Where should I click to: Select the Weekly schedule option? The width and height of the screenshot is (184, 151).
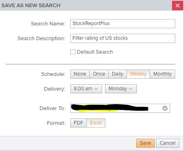coord(138,74)
